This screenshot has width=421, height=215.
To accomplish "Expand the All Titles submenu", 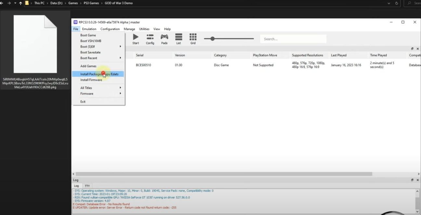I will click(120, 88).
